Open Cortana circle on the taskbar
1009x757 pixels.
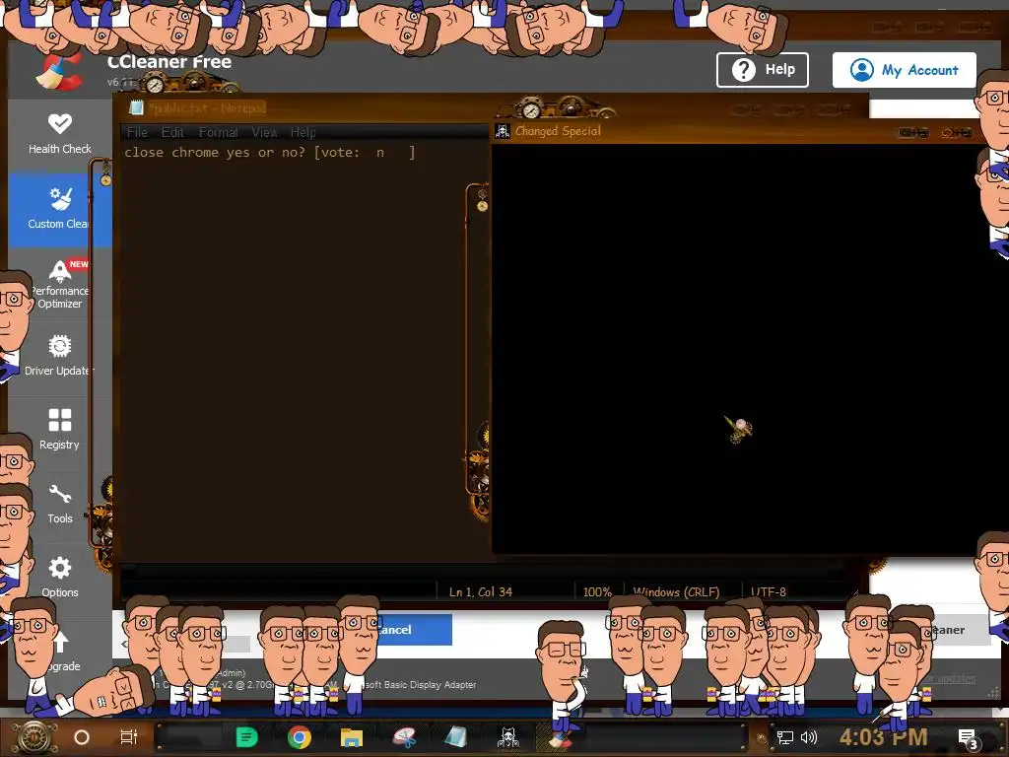82,737
